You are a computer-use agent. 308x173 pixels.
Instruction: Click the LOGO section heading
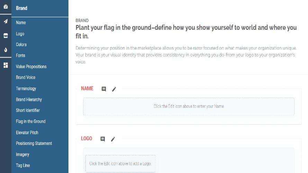point(87,138)
